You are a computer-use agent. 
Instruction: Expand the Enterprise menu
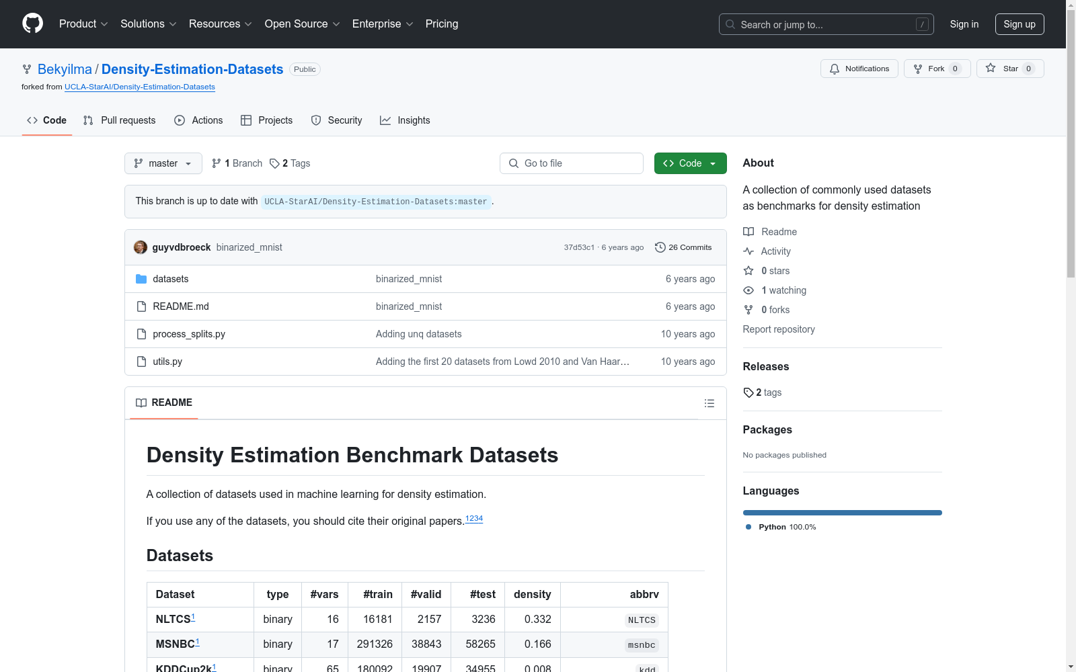click(x=383, y=24)
